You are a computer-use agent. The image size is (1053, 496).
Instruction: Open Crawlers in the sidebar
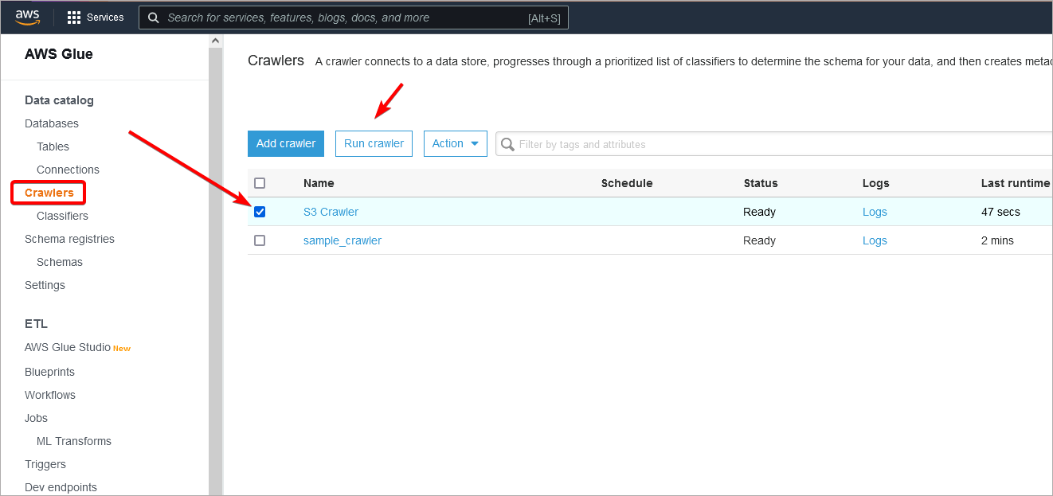[x=49, y=193]
